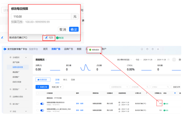Click the 新建计划 button
This screenshot has height=115, width=183.
click(x=42, y=87)
